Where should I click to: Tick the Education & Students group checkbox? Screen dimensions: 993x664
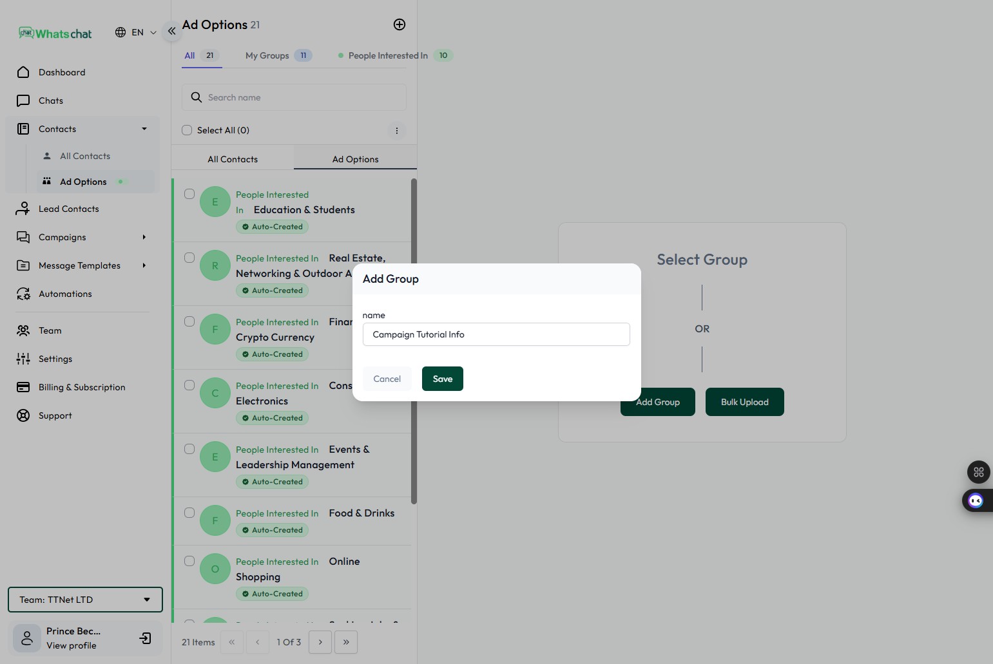pyautogui.click(x=189, y=194)
